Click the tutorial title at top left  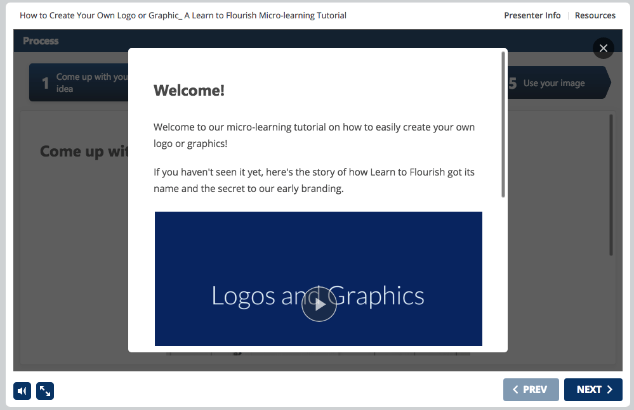point(183,15)
